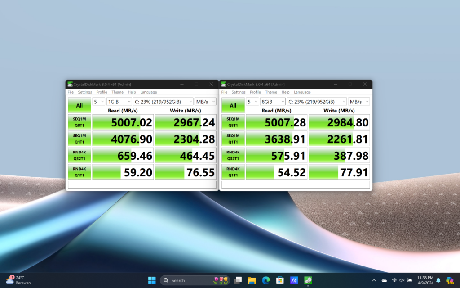460x288 pixels.
Task: Open the 1GiB test size dropdown
Action: [119, 101]
